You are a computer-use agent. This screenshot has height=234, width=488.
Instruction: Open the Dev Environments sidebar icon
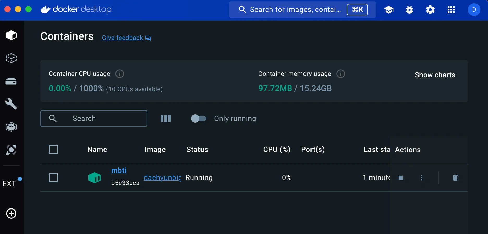coord(11,127)
